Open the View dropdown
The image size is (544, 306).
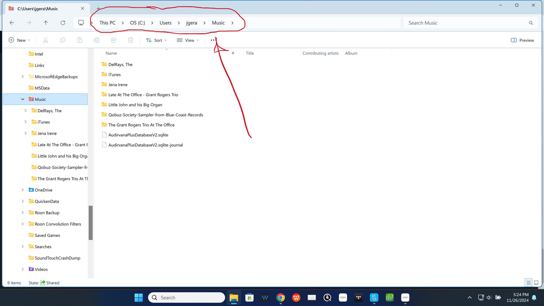(188, 40)
